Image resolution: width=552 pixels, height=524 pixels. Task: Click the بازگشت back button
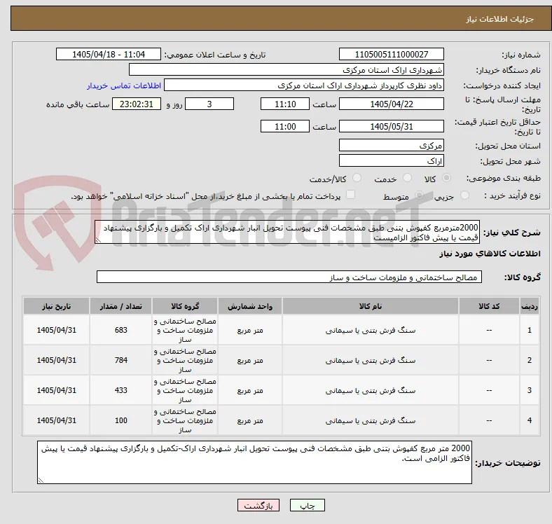(x=258, y=505)
